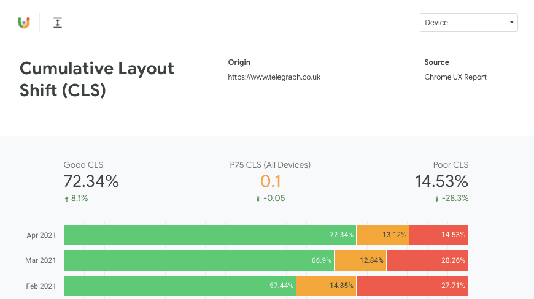Click the up arrow beside 8.1%
Viewport: 534px width, 299px height.
click(66, 199)
